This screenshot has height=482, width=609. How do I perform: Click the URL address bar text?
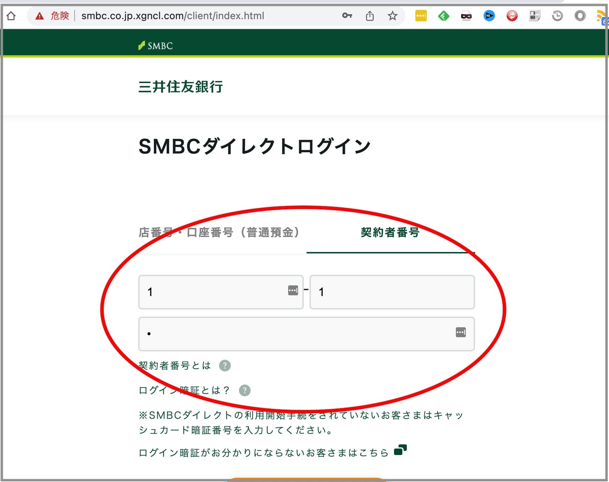coord(173,16)
